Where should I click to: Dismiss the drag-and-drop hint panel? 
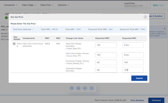164,29
